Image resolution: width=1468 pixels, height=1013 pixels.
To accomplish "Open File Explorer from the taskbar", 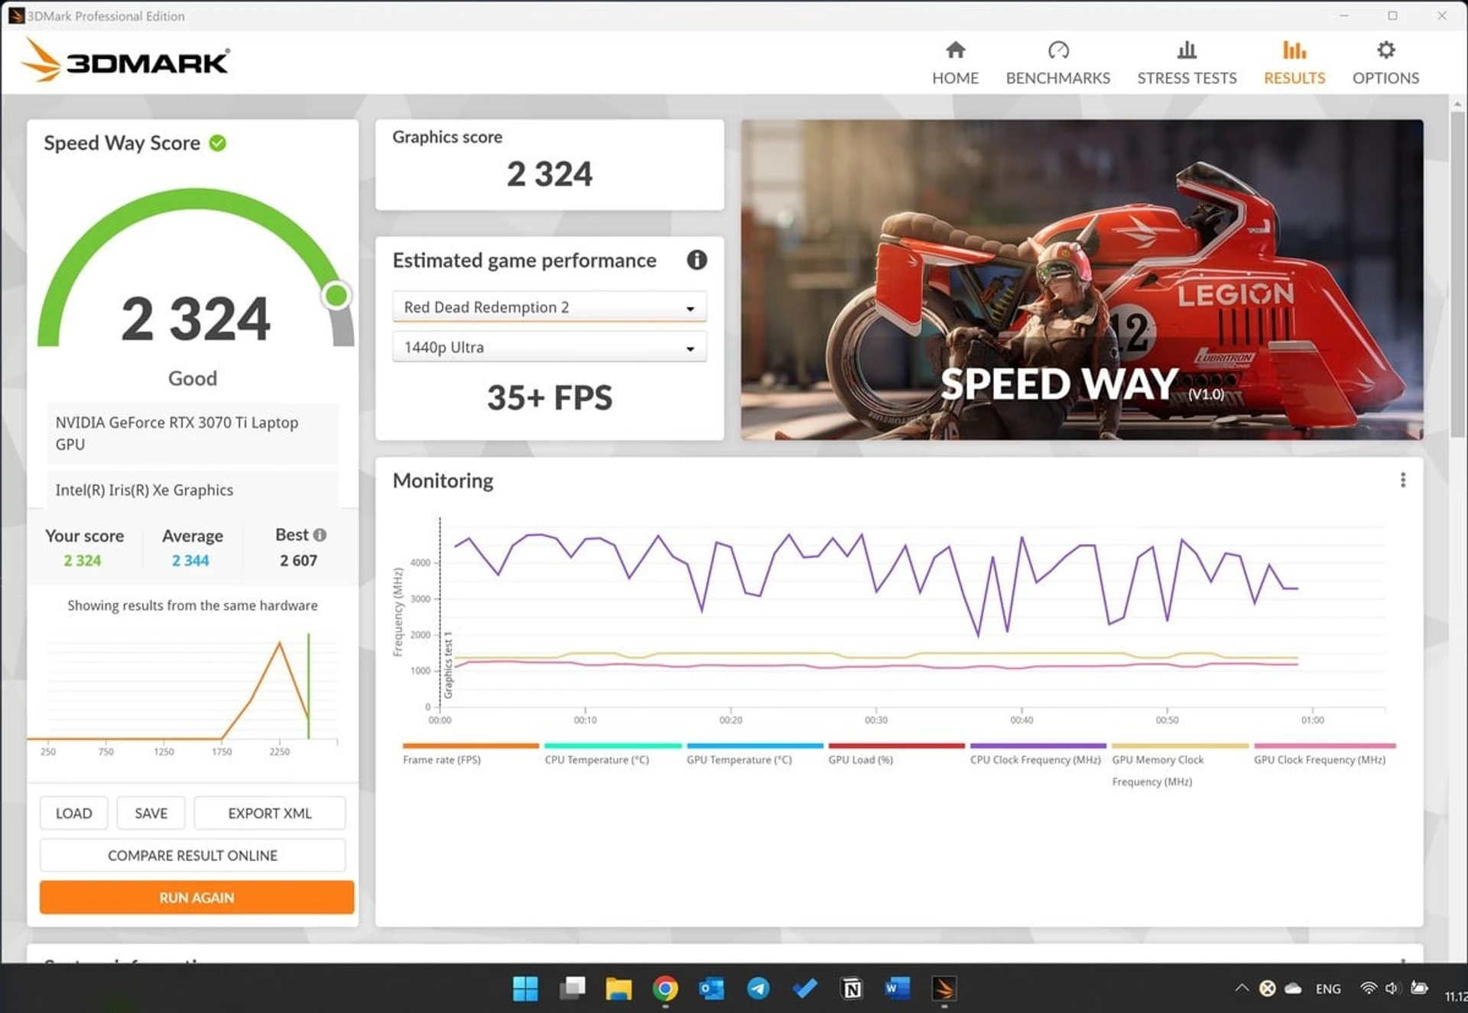I will [x=619, y=989].
